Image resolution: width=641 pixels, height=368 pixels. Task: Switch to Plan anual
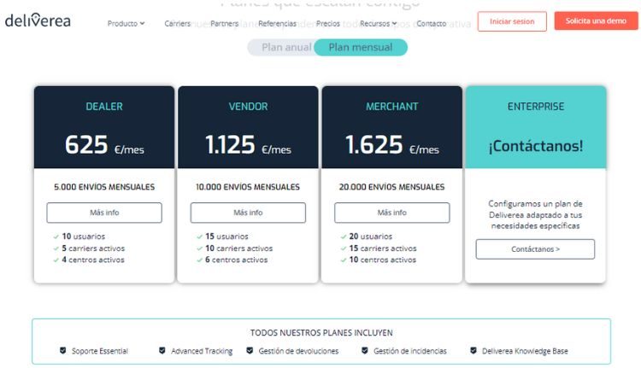click(x=286, y=47)
